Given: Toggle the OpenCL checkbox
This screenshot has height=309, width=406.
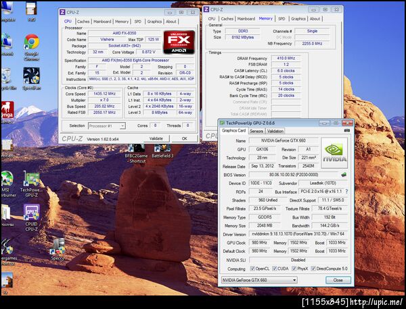Looking at the screenshot, I should click(252, 269).
